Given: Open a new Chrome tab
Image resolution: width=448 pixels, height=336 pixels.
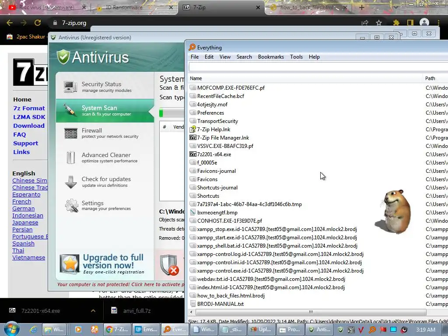Looking at the screenshot, I should click(x=361, y=7).
